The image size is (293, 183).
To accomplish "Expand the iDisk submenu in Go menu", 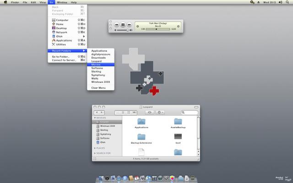I will pos(67,37).
